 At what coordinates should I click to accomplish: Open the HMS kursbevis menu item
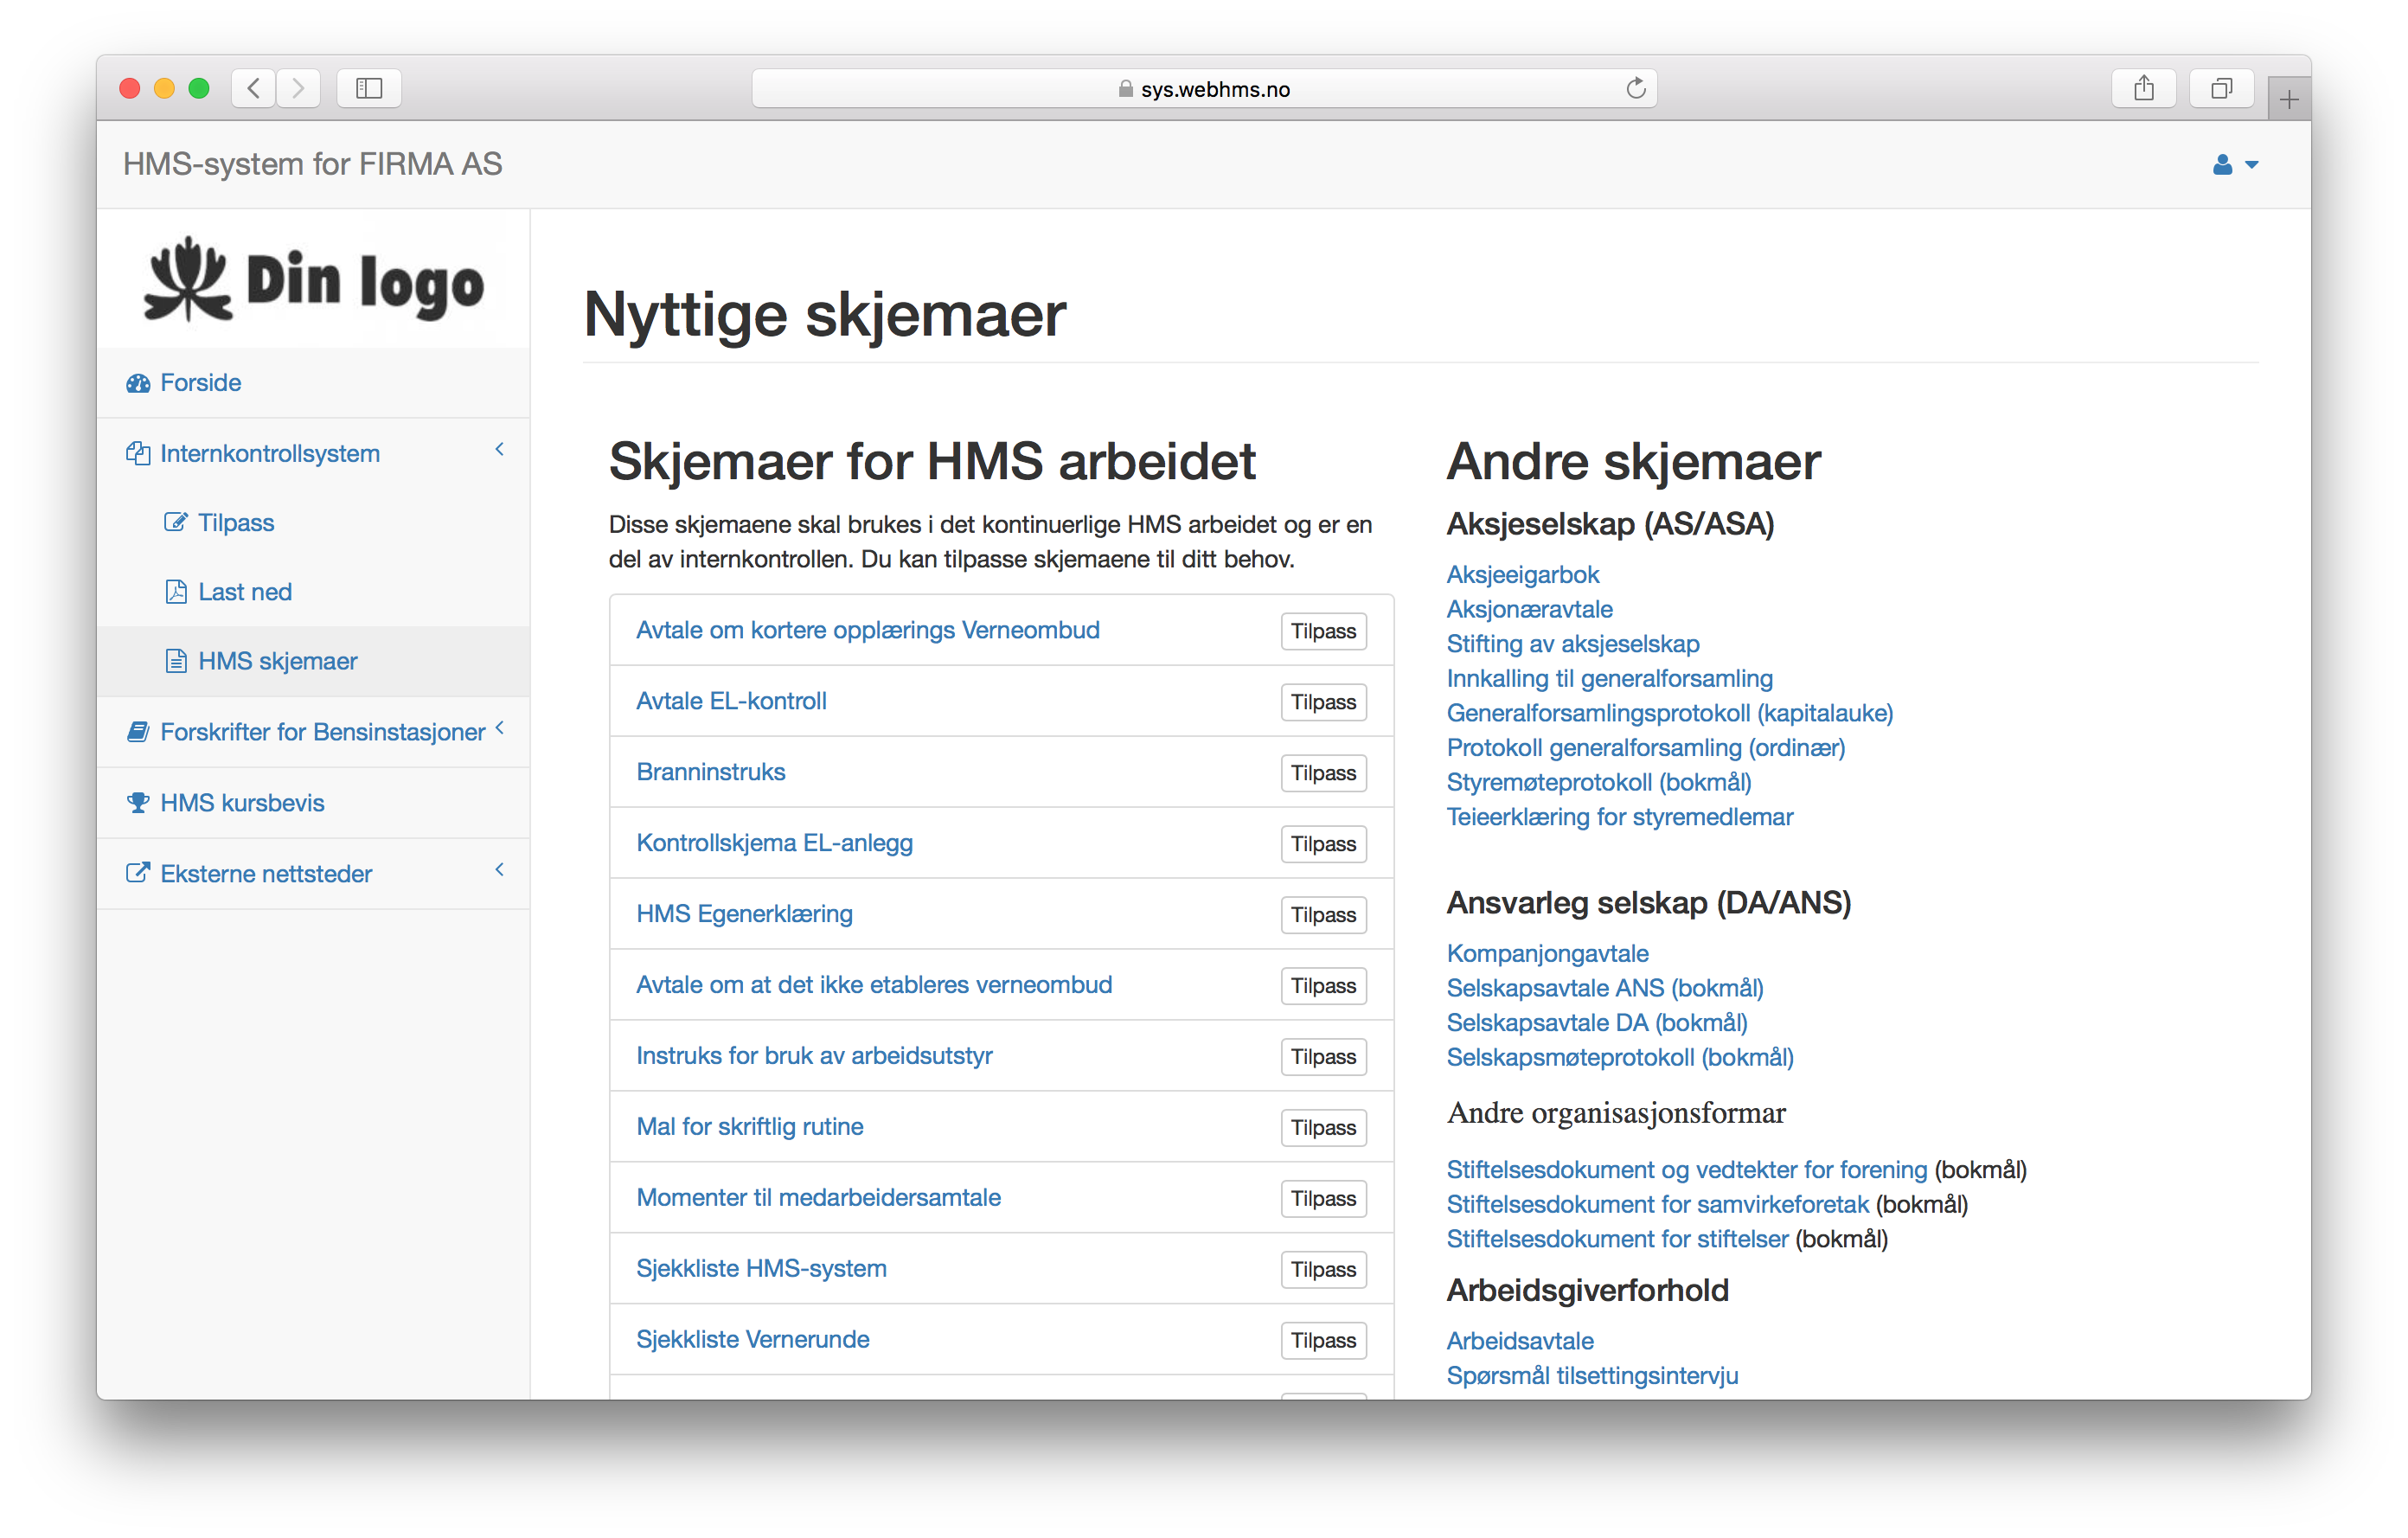click(x=242, y=803)
